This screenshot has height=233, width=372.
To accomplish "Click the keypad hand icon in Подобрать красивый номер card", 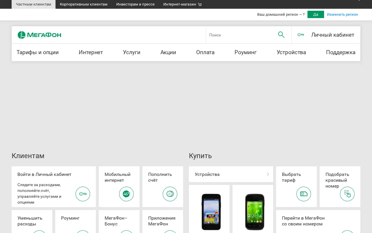I will click(347, 194).
